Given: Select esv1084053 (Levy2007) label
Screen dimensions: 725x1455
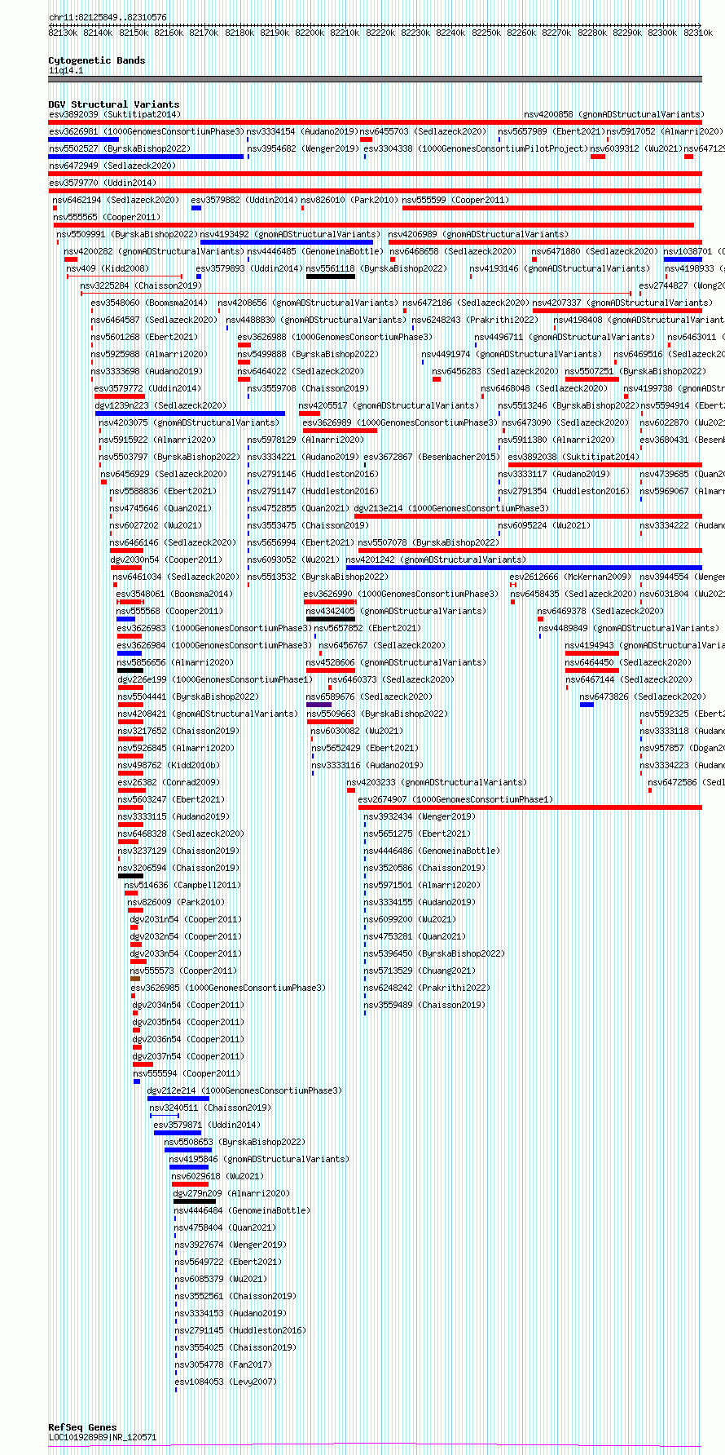Looking at the screenshot, I should (226, 1382).
